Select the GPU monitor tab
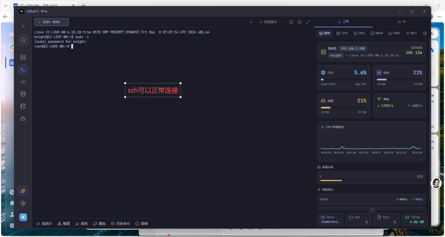Viewport: 445px width, 237px height. tap(359, 33)
